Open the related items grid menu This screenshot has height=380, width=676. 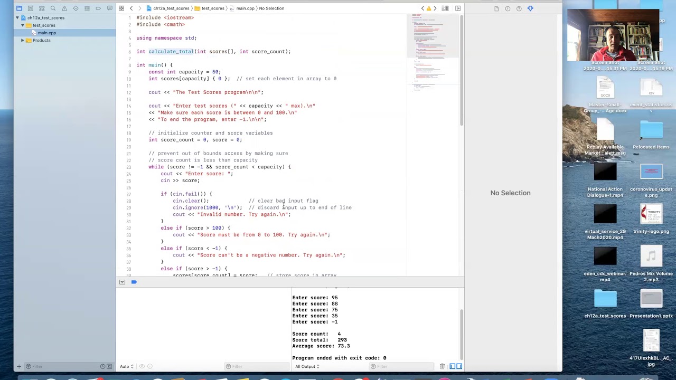tap(121, 8)
